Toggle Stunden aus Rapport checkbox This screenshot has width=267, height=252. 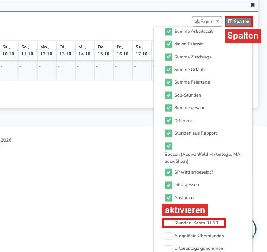168,133
